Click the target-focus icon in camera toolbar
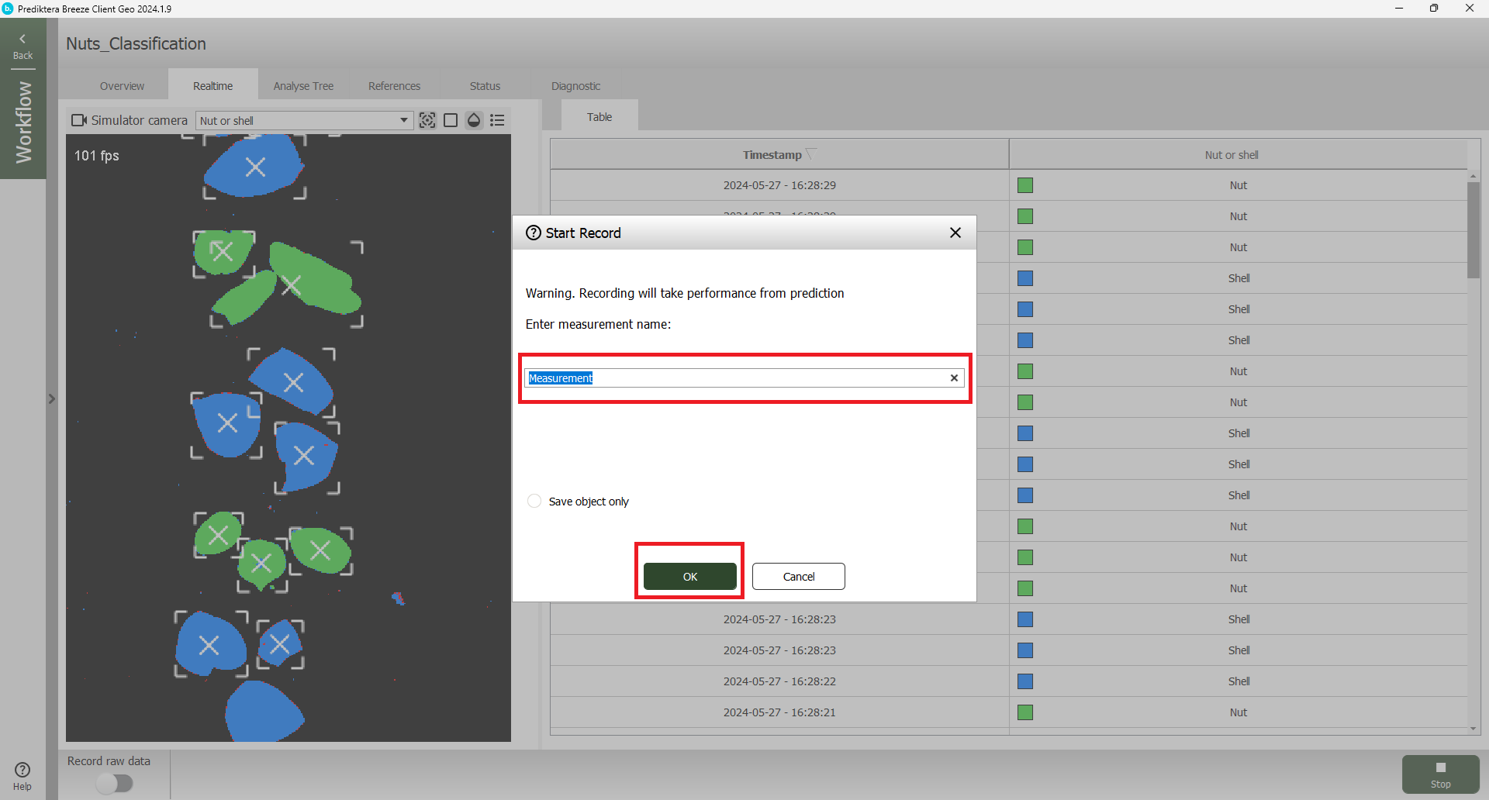The height and width of the screenshot is (800, 1489). pyautogui.click(x=427, y=120)
